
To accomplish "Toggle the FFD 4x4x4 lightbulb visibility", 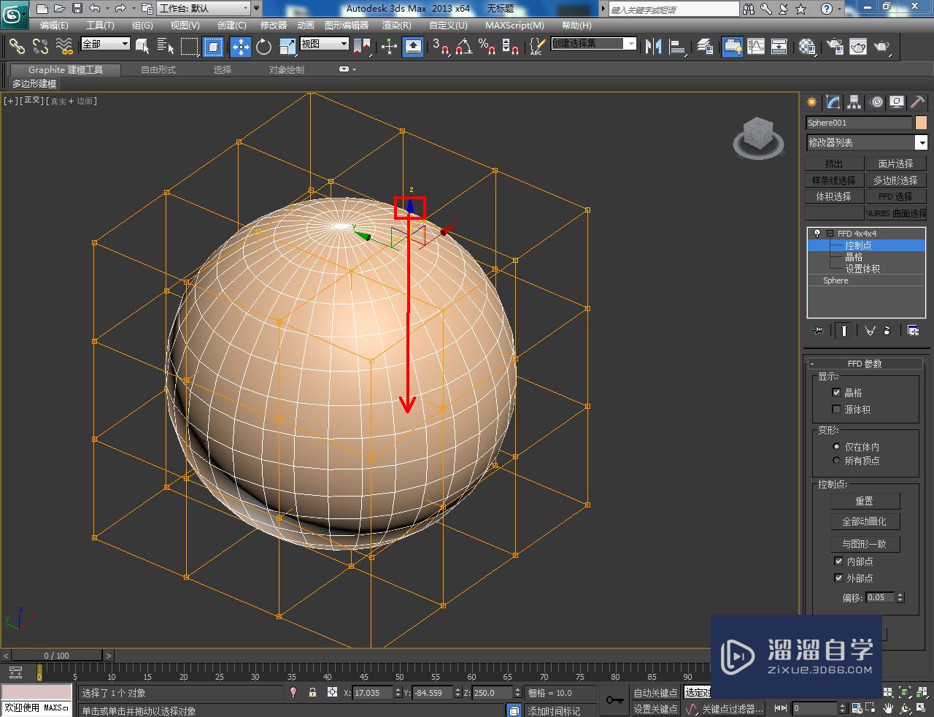I will click(817, 234).
